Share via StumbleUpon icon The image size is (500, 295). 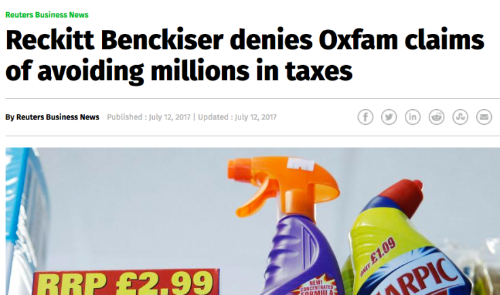click(460, 117)
